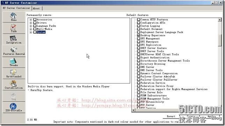Select Failover Cluster FullServer entry
The height and width of the screenshot is (126, 225).
159,80
